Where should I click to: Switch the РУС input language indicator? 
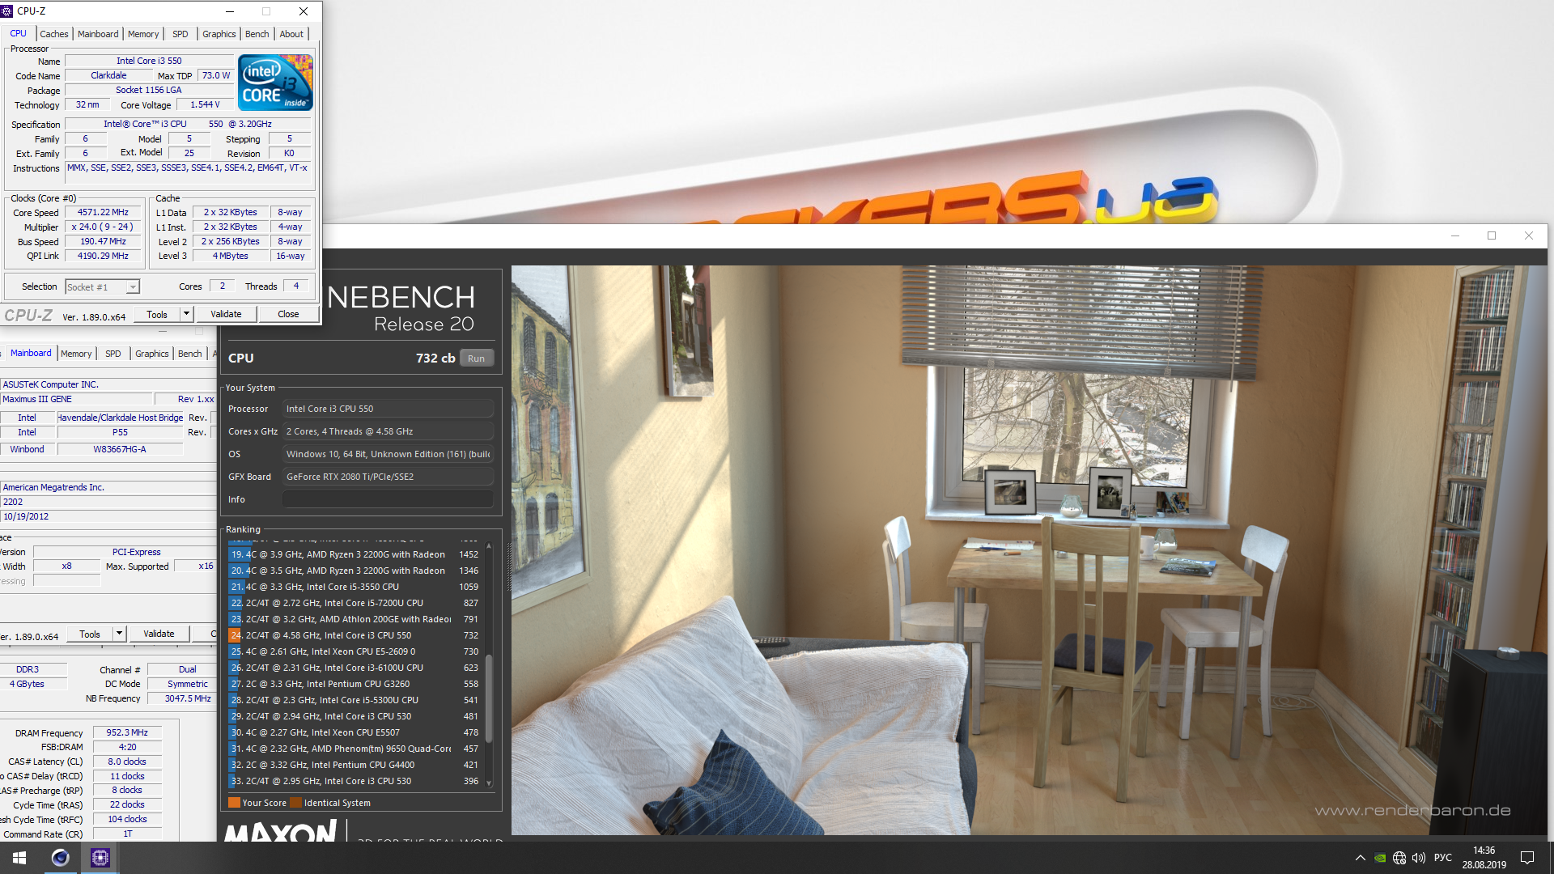click(1443, 858)
